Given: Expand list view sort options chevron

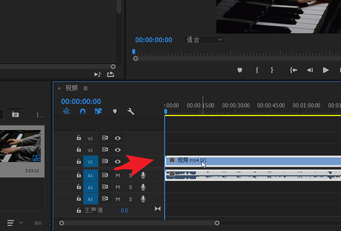Looking at the screenshot, I should pyautogui.click(x=21, y=223).
